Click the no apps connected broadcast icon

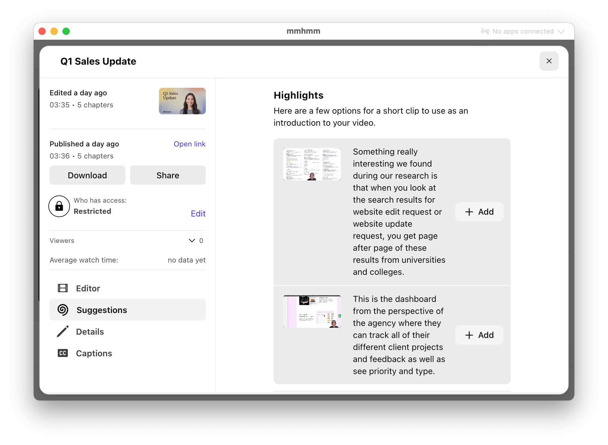485,31
